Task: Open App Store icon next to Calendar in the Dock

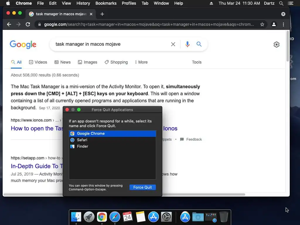Action: pos(154,217)
